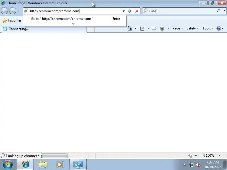This screenshot has width=227, height=170.
Task: Open the Print options dropdown arrow
Action: 168,28
